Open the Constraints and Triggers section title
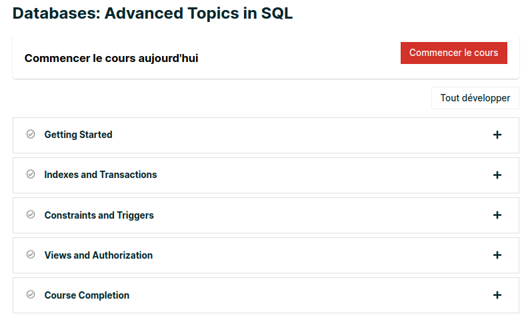 (99, 215)
